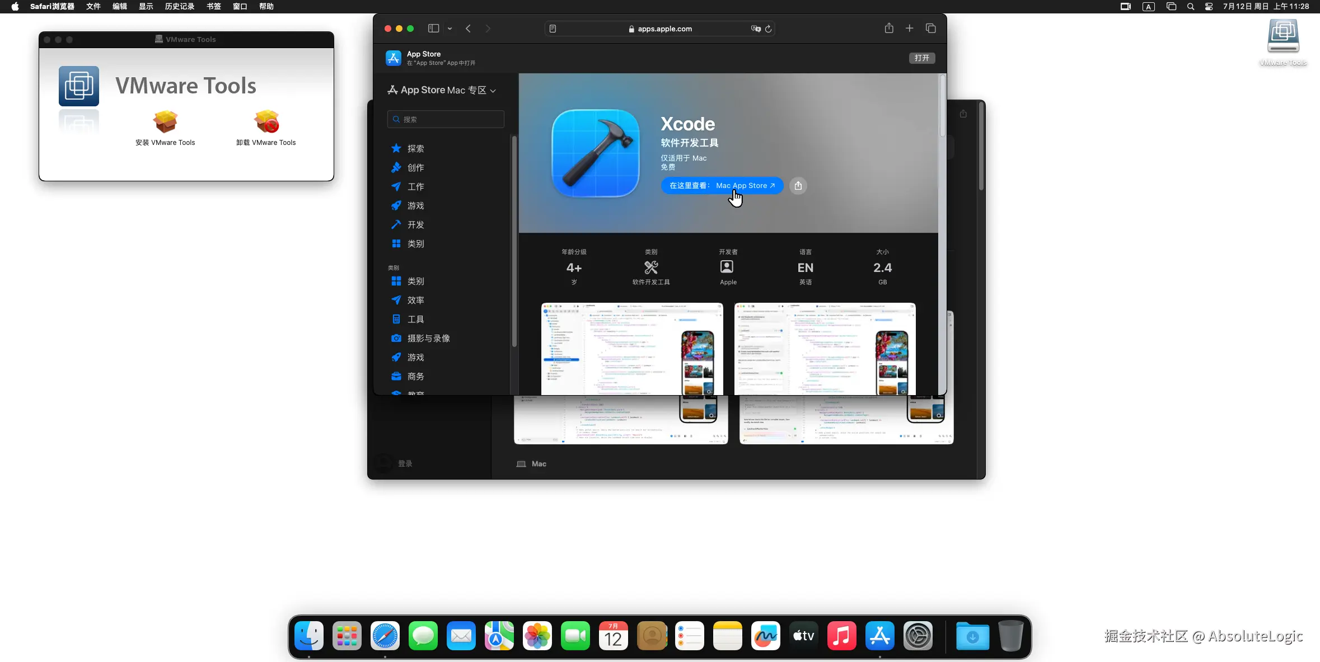Click 卸载 VMware Tools uninstaller icon
Viewport: 1320px width, 662px height.
(x=266, y=121)
